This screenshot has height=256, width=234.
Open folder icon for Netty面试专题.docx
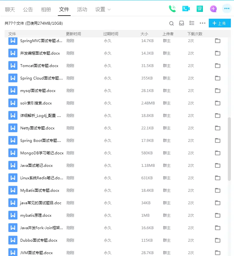[218, 128]
